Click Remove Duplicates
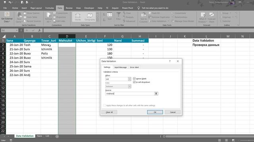The image size is (254, 142). [159, 17]
